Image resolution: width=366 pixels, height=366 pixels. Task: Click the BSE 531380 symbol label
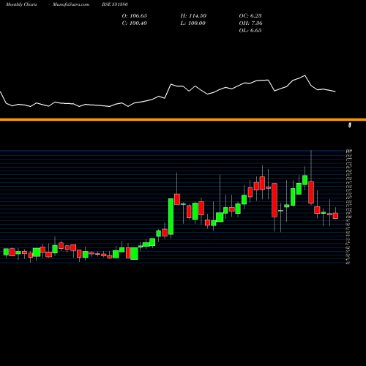[115, 4]
